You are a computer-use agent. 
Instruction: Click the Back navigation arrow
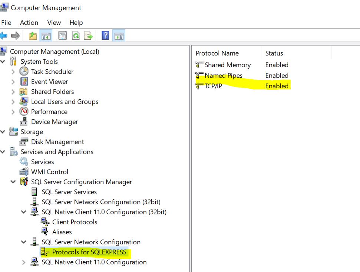pyautogui.click(x=5, y=35)
